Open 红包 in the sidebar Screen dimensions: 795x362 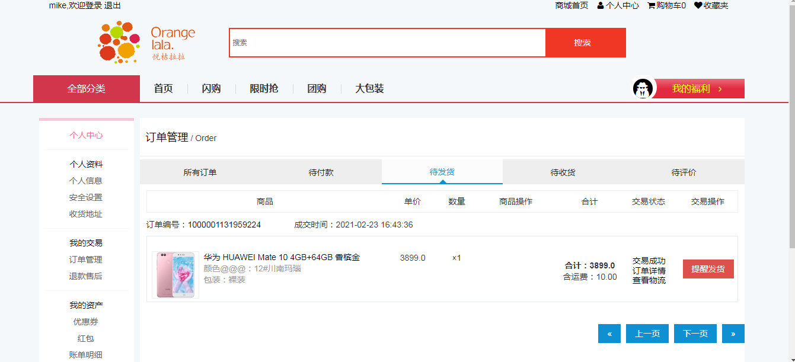click(x=86, y=338)
